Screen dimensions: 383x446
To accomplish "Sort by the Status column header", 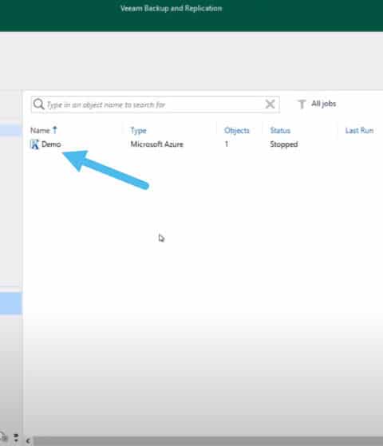I will [x=280, y=131].
